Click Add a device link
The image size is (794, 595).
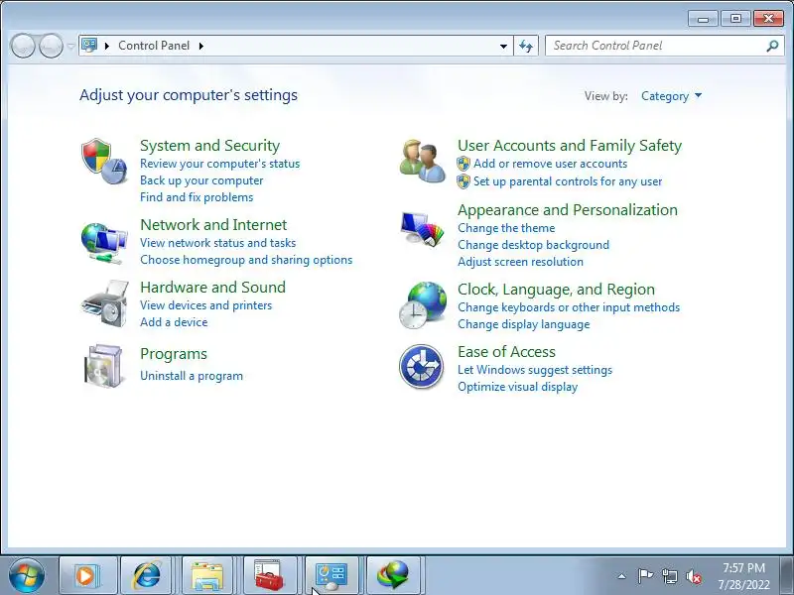pyautogui.click(x=174, y=322)
